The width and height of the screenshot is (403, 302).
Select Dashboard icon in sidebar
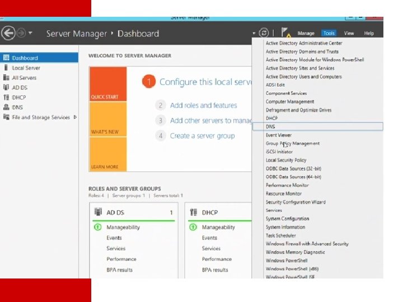coord(6,58)
